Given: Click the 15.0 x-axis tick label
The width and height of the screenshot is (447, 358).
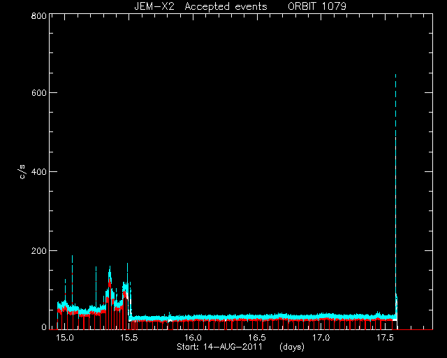Looking at the screenshot, I should (65, 338).
